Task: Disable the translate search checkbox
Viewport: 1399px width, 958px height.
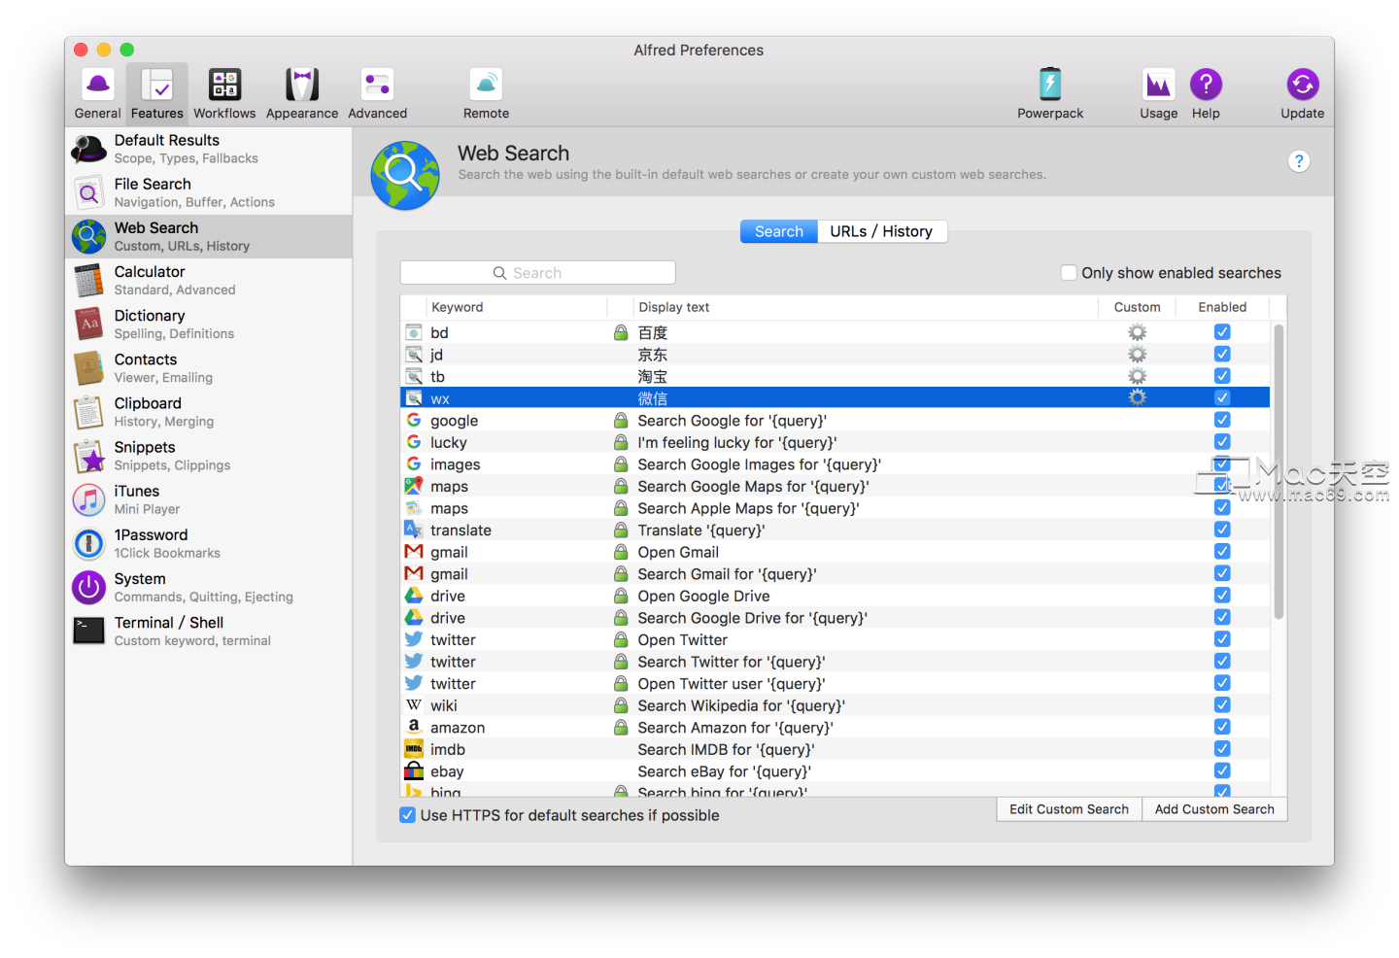Action: click(x=1222, y=530)
